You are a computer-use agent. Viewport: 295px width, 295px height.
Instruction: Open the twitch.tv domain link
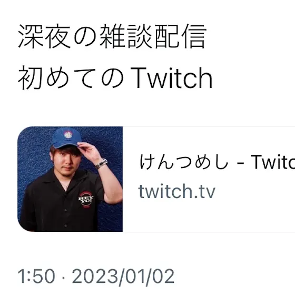[176, 192]
